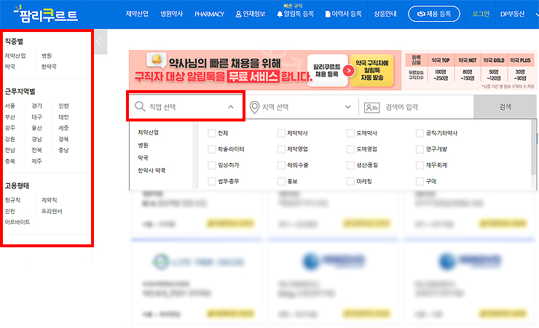The height and width of the screenshot is (328, 539).
Task: Click 세종 in the sidebar
Action: pos(63,128)
